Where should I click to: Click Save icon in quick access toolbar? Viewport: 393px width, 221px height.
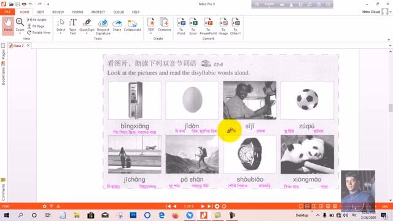click(18, 4)
